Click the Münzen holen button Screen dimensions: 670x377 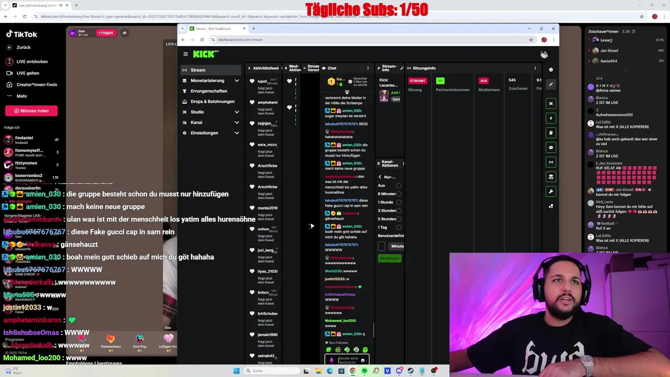click(x=31, y=110)
